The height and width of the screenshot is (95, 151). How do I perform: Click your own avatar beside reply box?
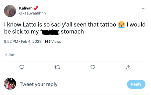(10, 84)
